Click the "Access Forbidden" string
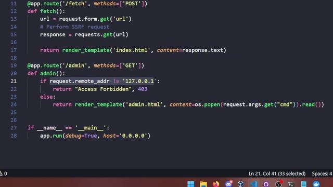 click(x=103, y=89)
